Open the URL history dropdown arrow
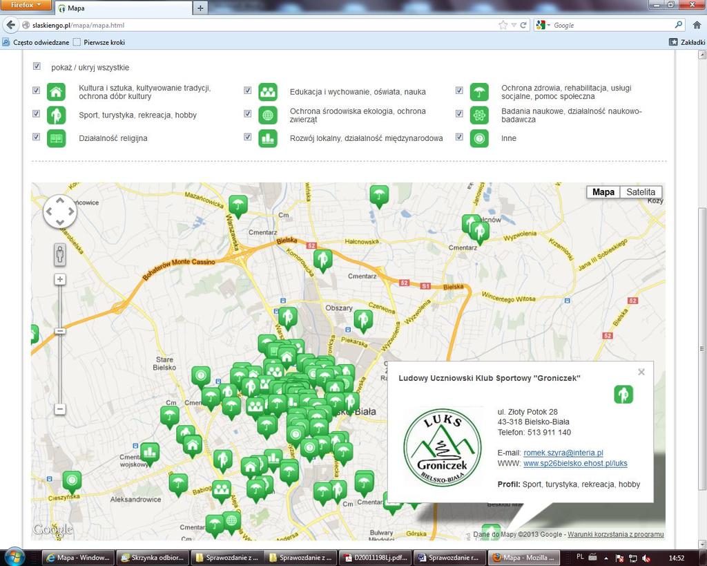This screenshot has width=707, height=566. click(x=514, y=26)
